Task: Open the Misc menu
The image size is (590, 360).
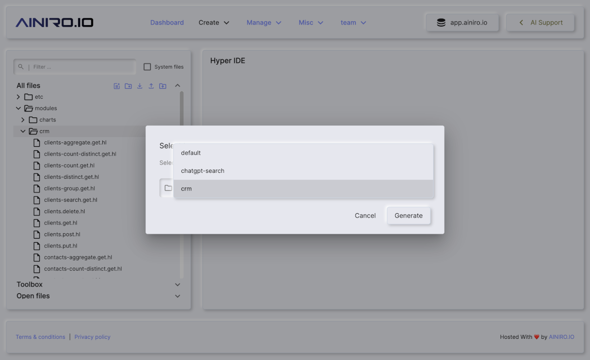Action: pos(311,23)
